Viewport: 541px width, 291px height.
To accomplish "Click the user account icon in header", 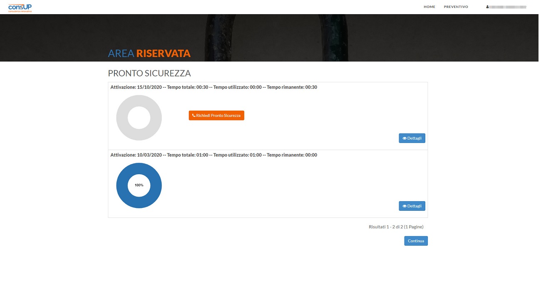I will click(x=487, y=7).
